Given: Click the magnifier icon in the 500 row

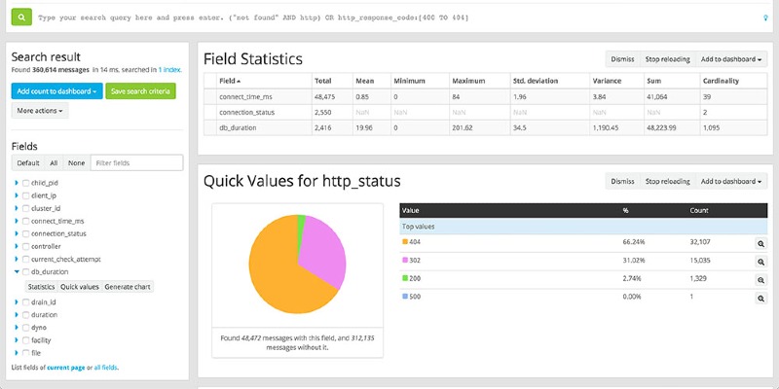Looking at the screenshot, I should (x=760, y=297).
